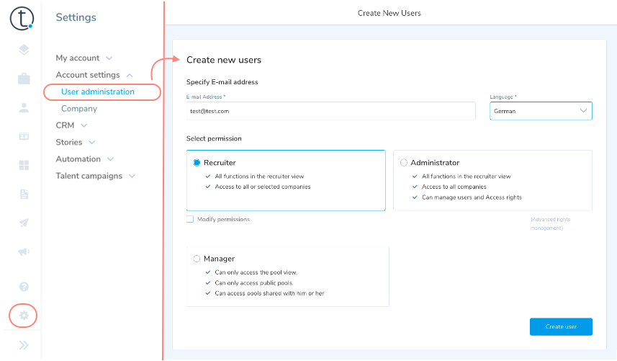Image resolution: width=617 pixels, height=361 pixels.
Task: Select the Administrator permission radio button
Action: tap(403, 163)
